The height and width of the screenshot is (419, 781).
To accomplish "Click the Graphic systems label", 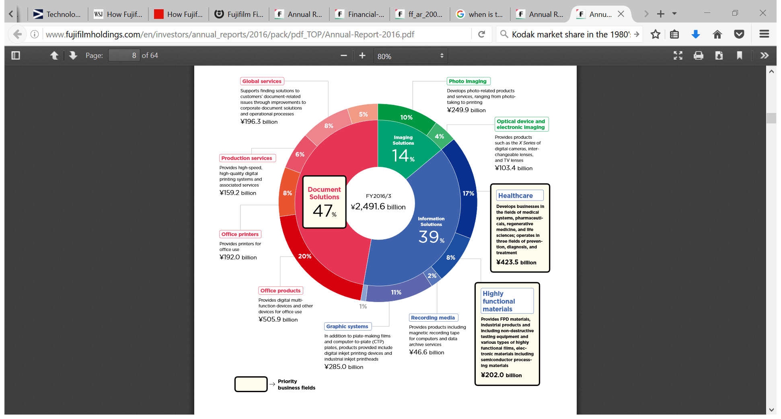I will pos(347,327).
